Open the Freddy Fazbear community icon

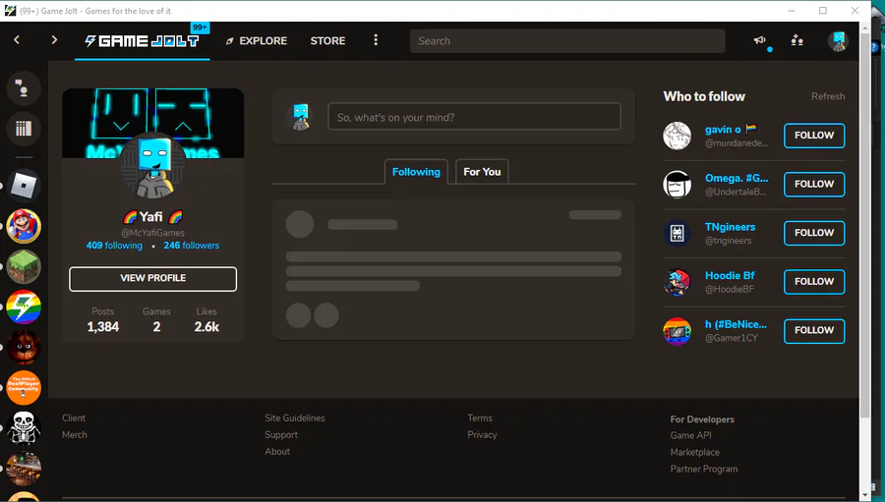(x=24, y=348)
